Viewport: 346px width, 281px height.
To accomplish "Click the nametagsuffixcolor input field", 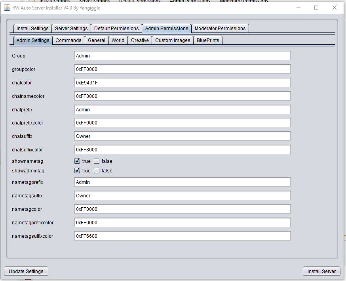I will tap(182, 236).
